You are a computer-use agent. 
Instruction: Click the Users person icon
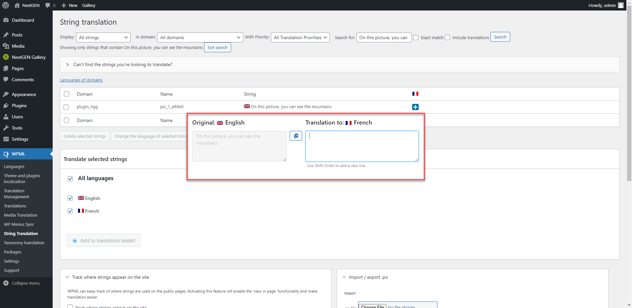tap(6, 117)
